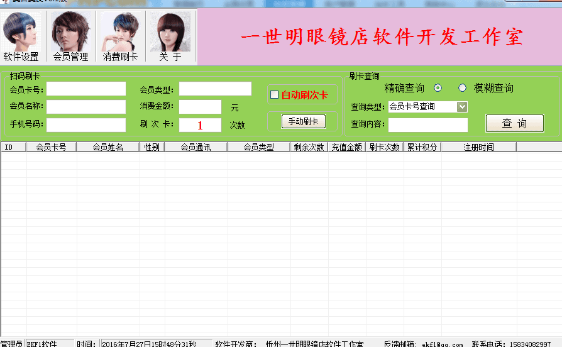
Task: Click 会员名称 input field
Action: coord(85,107)
